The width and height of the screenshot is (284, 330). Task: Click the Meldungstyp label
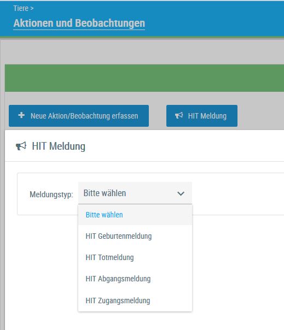pos(51,195)
